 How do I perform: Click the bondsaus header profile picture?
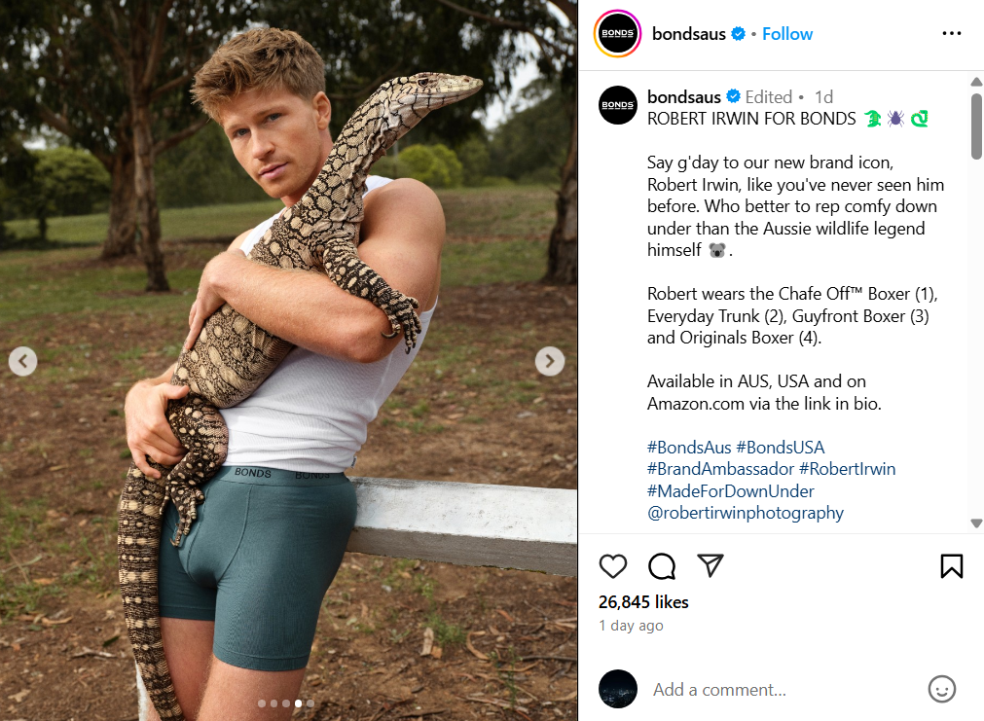617,34
